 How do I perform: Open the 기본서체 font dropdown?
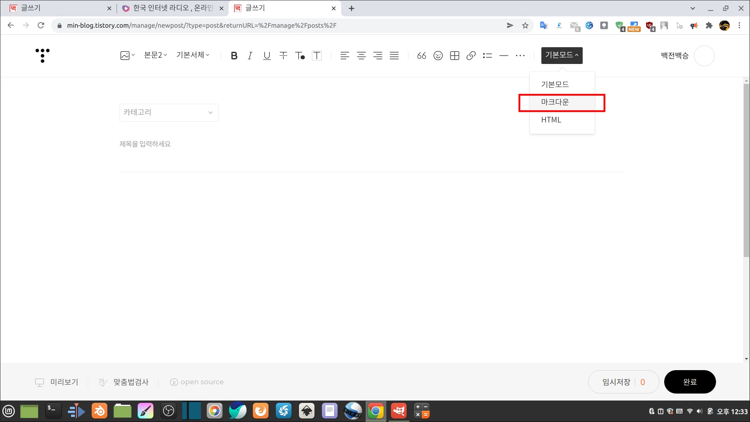[193, 55]
